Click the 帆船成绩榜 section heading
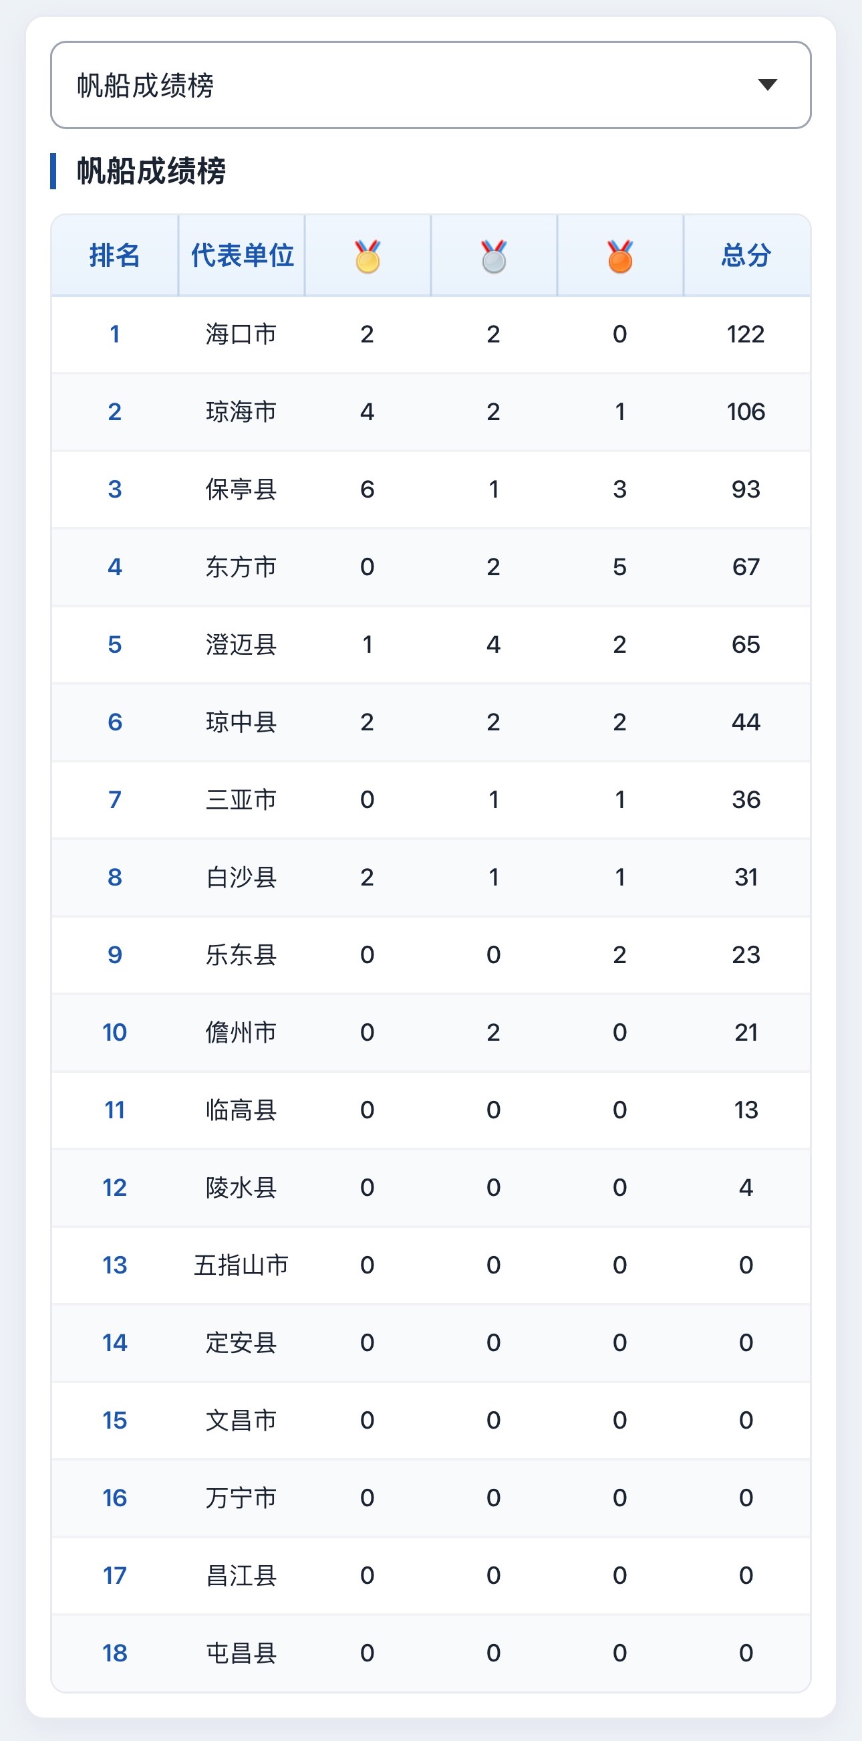 coord(151,171)
